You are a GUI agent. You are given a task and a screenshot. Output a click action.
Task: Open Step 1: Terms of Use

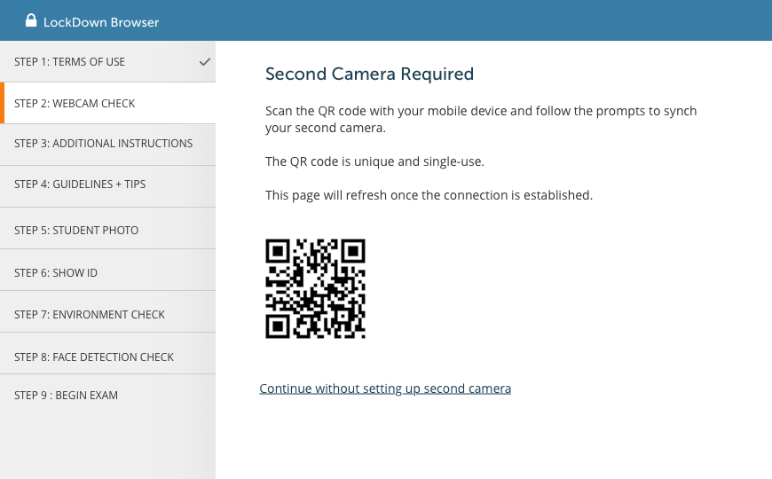coord(108,61)
